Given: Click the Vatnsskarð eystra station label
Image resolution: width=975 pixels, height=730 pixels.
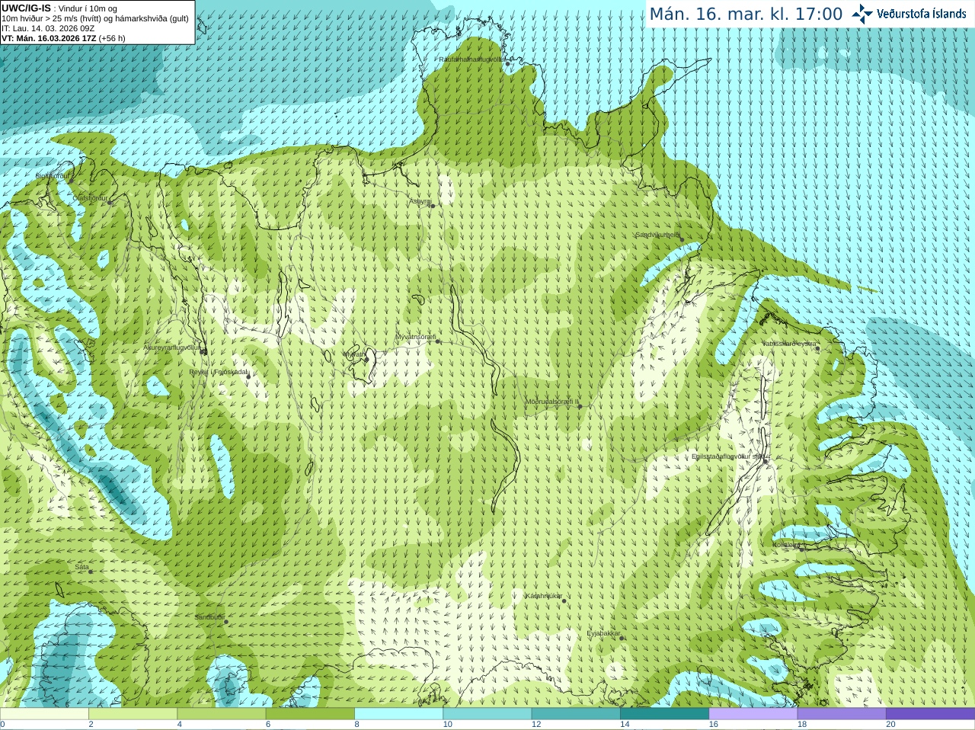Looking at the screenshot, I should pos(789,344).
